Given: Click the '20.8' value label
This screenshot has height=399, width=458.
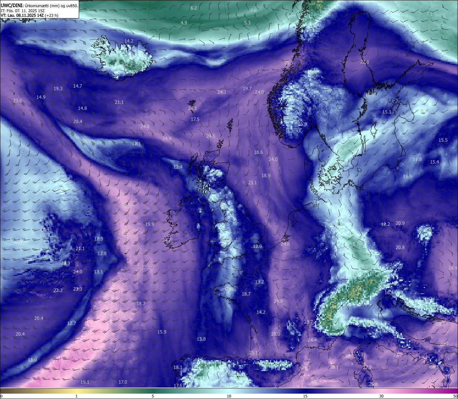Looking at the screenshot, I should (400, 247).
